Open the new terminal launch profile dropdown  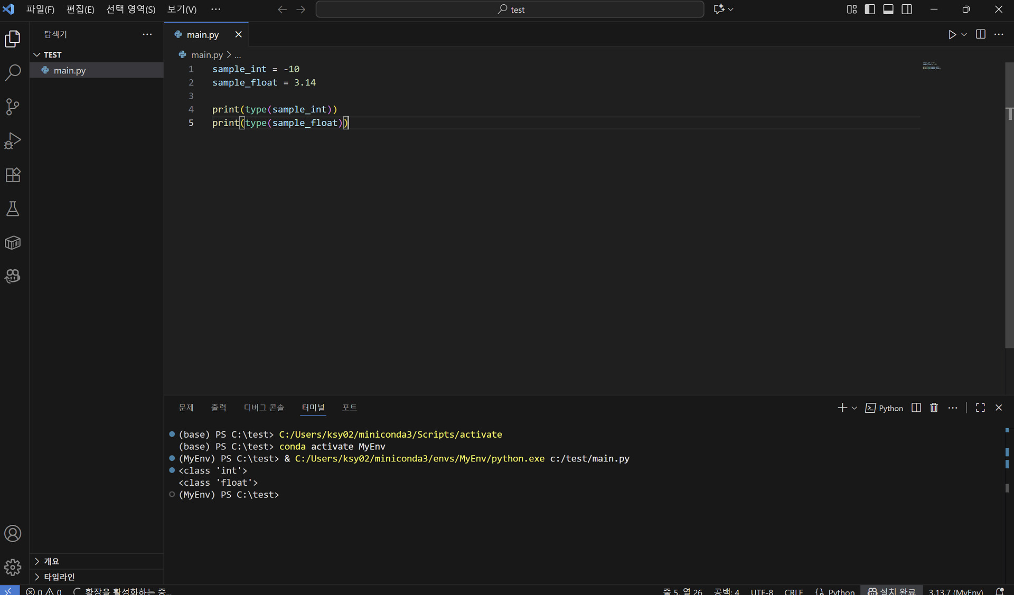pos(855,408)
